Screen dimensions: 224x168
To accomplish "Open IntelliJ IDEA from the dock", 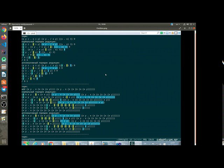I will 4,52.
